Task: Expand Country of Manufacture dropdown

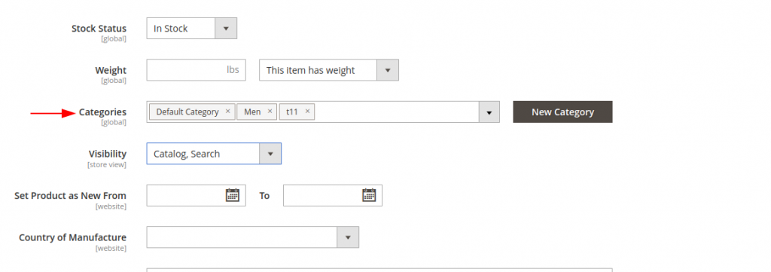Action: [x=348, y=237]
